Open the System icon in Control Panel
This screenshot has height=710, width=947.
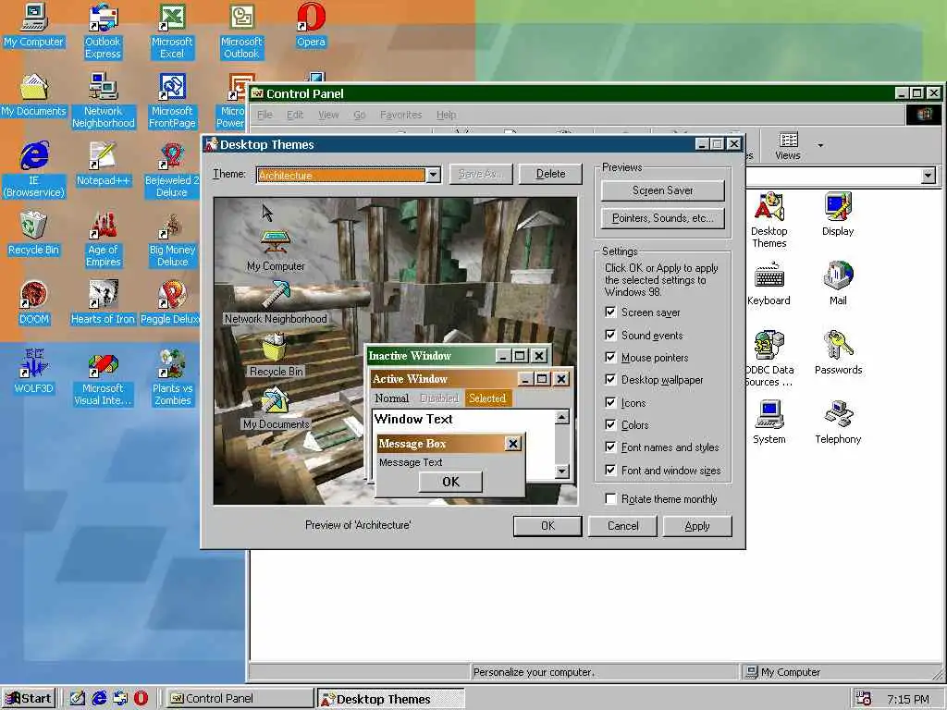[769, 422]
